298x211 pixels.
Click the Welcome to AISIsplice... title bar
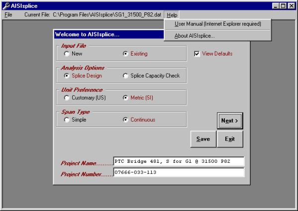109,34
